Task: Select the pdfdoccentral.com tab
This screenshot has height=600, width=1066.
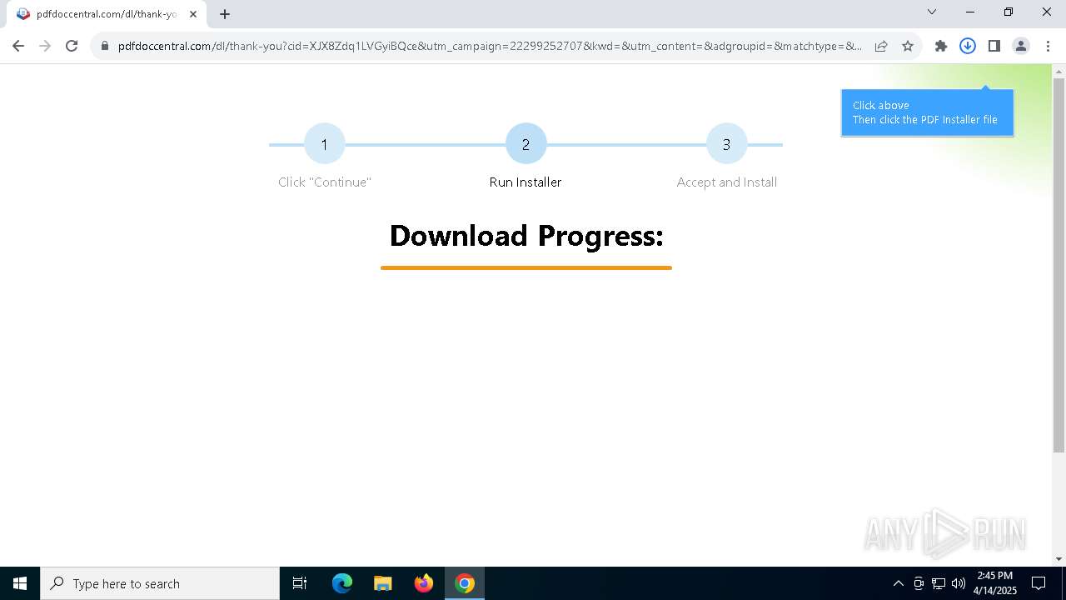Action: point(106,14)
